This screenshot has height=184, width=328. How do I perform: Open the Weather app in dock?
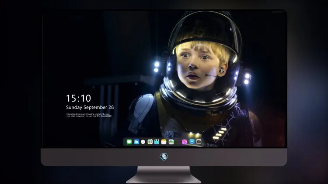coord(136,142)
